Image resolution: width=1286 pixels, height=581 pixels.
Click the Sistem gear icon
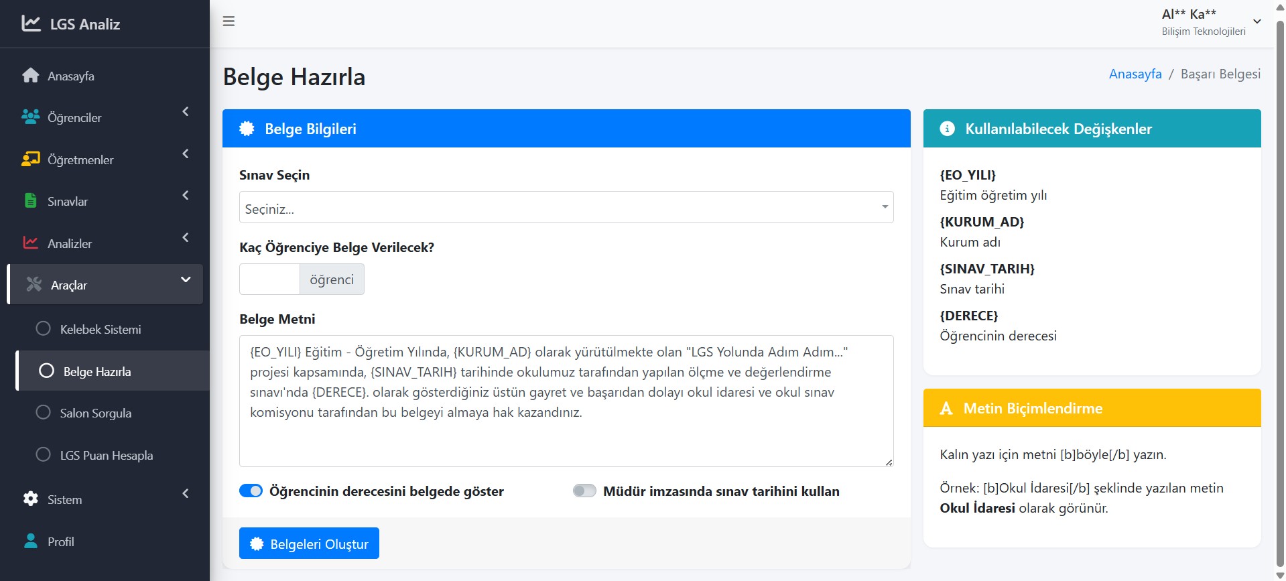tap(31, 499)
